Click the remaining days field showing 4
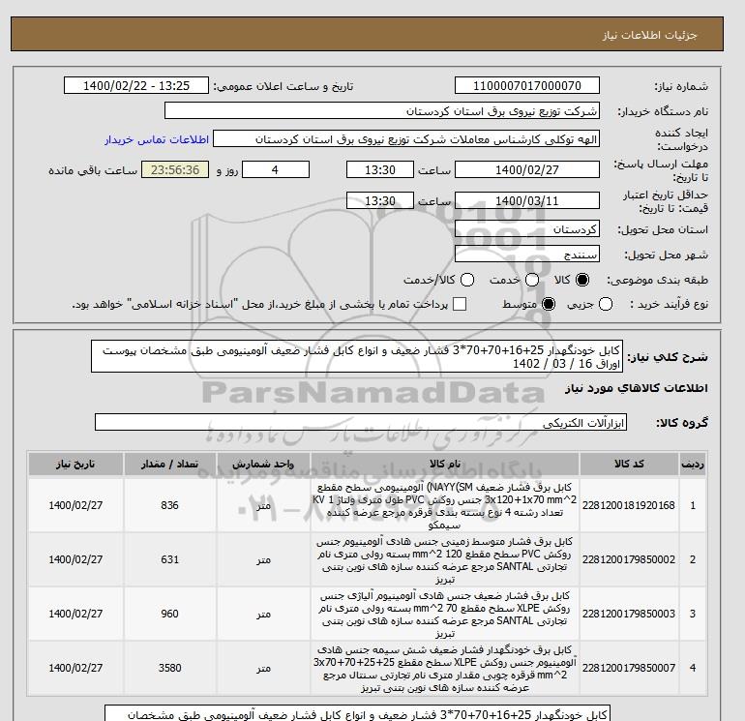 [x=276, y=169]
